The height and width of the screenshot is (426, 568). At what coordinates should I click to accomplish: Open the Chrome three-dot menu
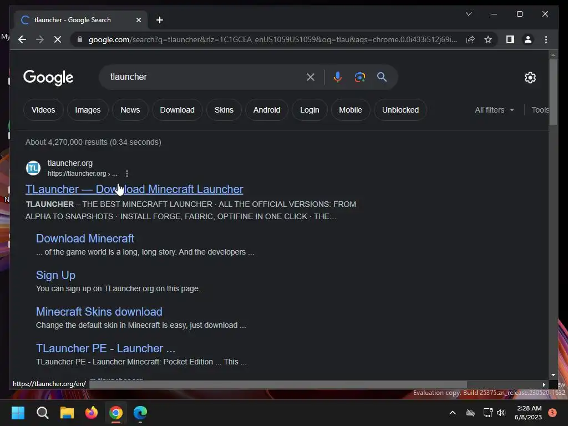546,39
